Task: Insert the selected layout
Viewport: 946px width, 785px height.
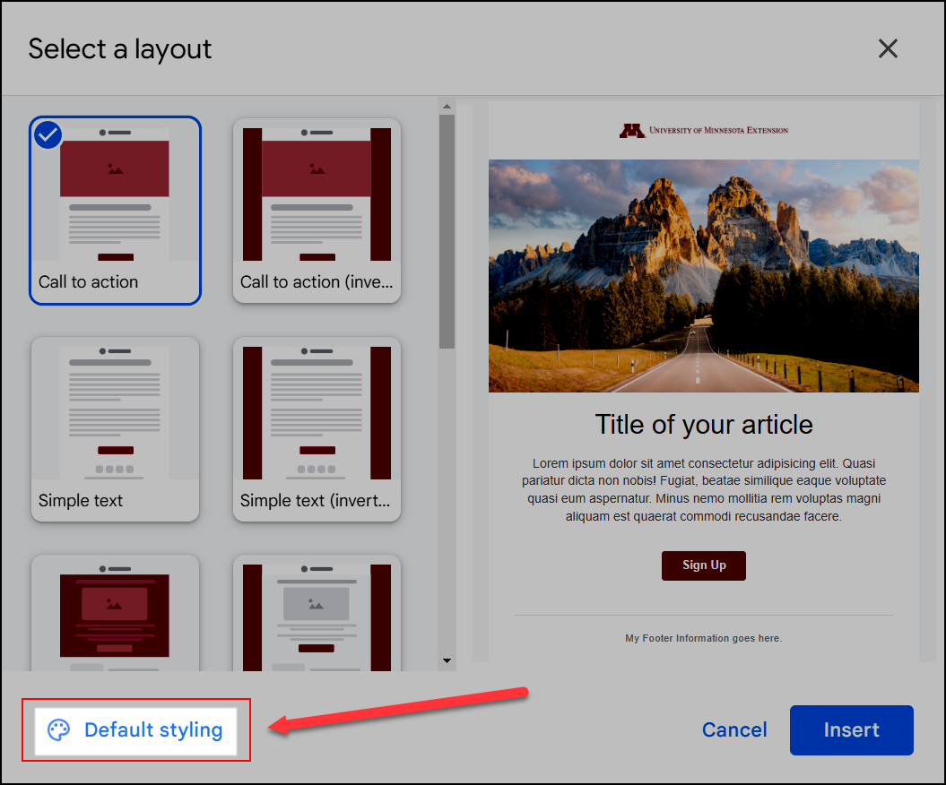Action: [x=851, y=730]
